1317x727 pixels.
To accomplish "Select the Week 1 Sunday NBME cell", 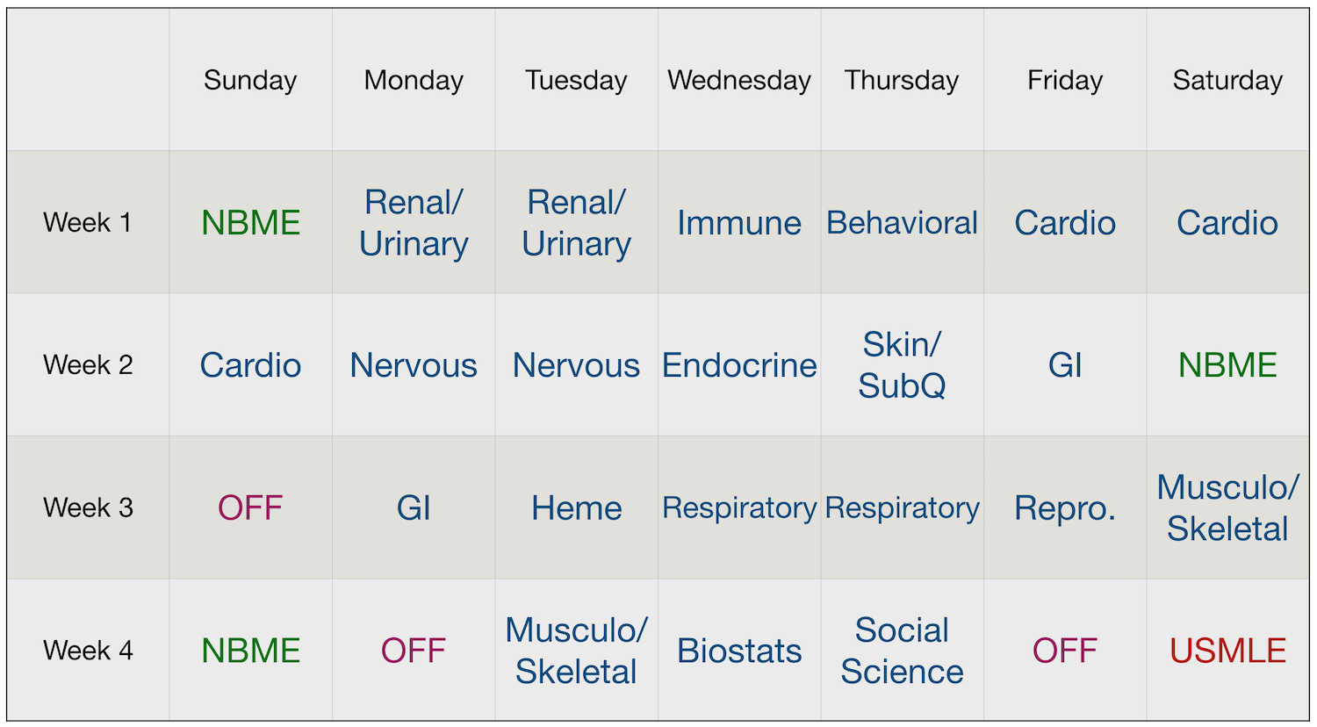I will click(x=250, y=222).
